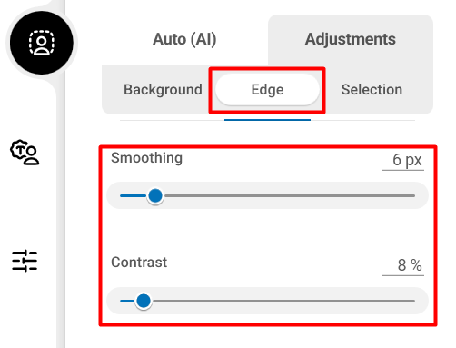Open the adjustment sliders sidebar icon
The width and height of the screenshot is (456, 348).
click(25, 261)
